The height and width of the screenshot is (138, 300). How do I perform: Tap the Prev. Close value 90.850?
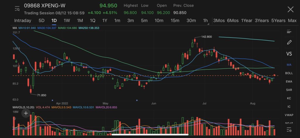tap(180, 13)
